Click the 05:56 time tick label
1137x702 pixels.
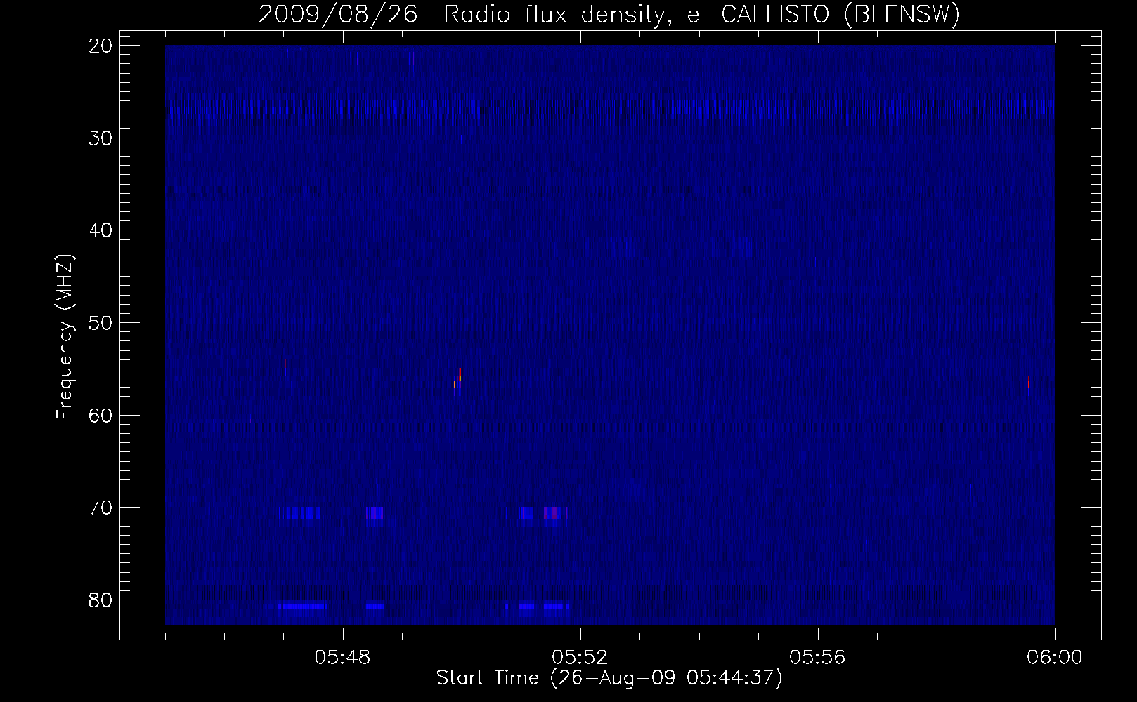coord(818,658)
